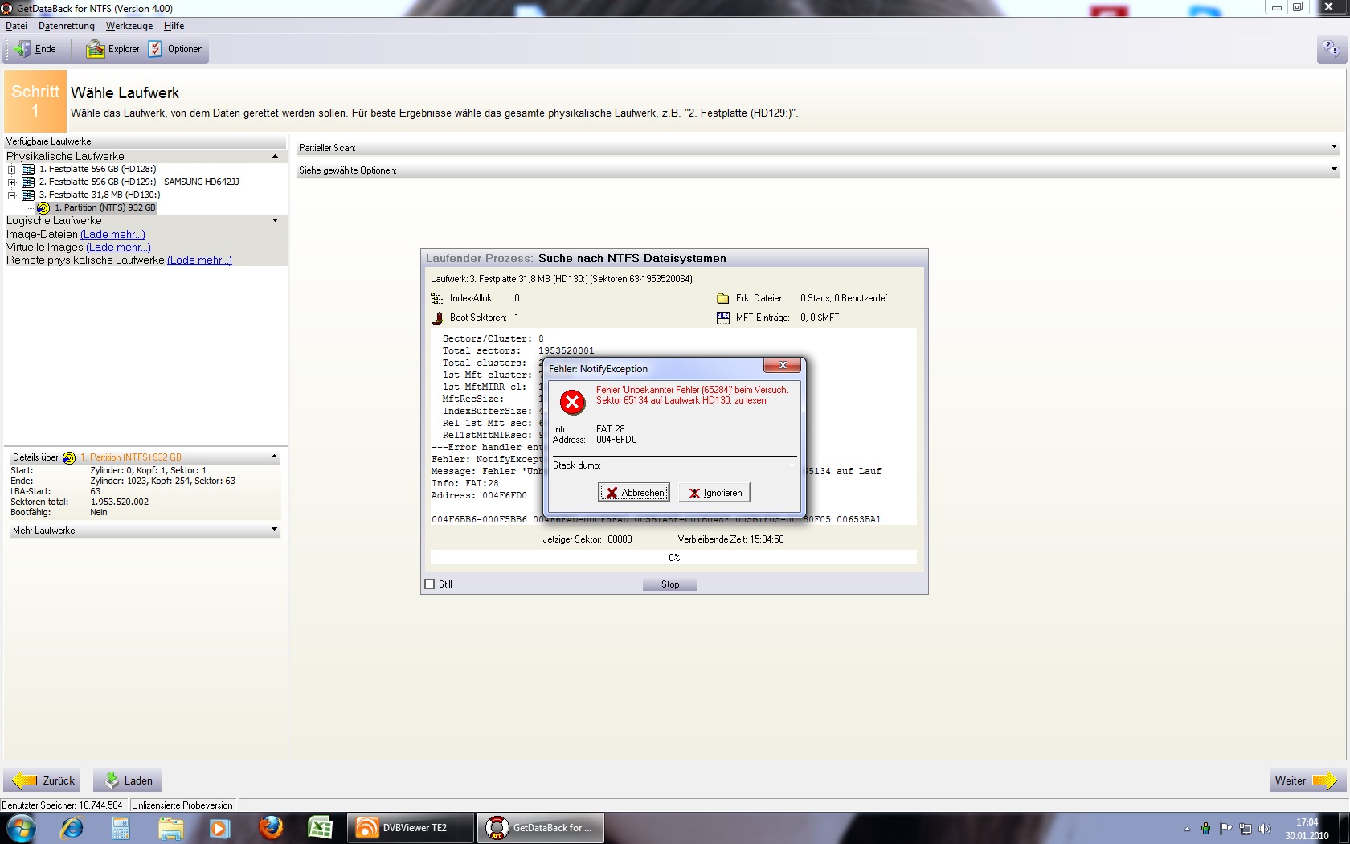Click Lade mehr link for Remote physikalische Laufwerke
This screenshot has width=1350, height=844.
coord(199,260)
